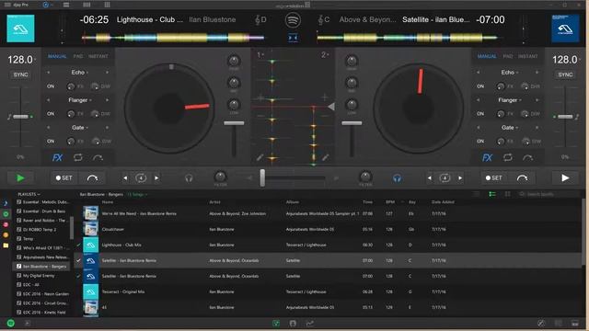Switch right deck FX to Pad tab
The image size is (589, 331).
[507, 56]
